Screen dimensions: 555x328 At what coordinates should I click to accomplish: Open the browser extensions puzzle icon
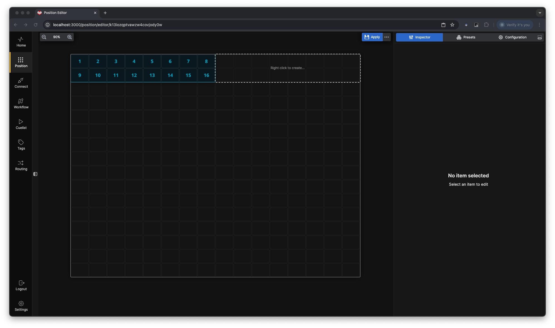click(x=486, y=25)
